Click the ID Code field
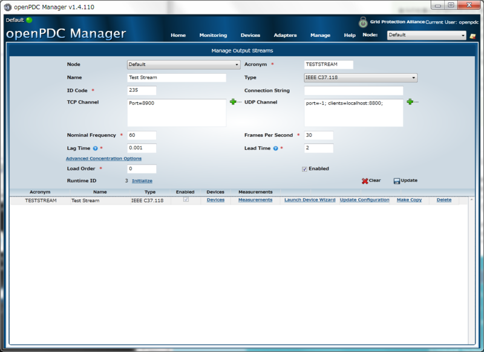Viewport: 484px width, 352px height. (142, 90)
